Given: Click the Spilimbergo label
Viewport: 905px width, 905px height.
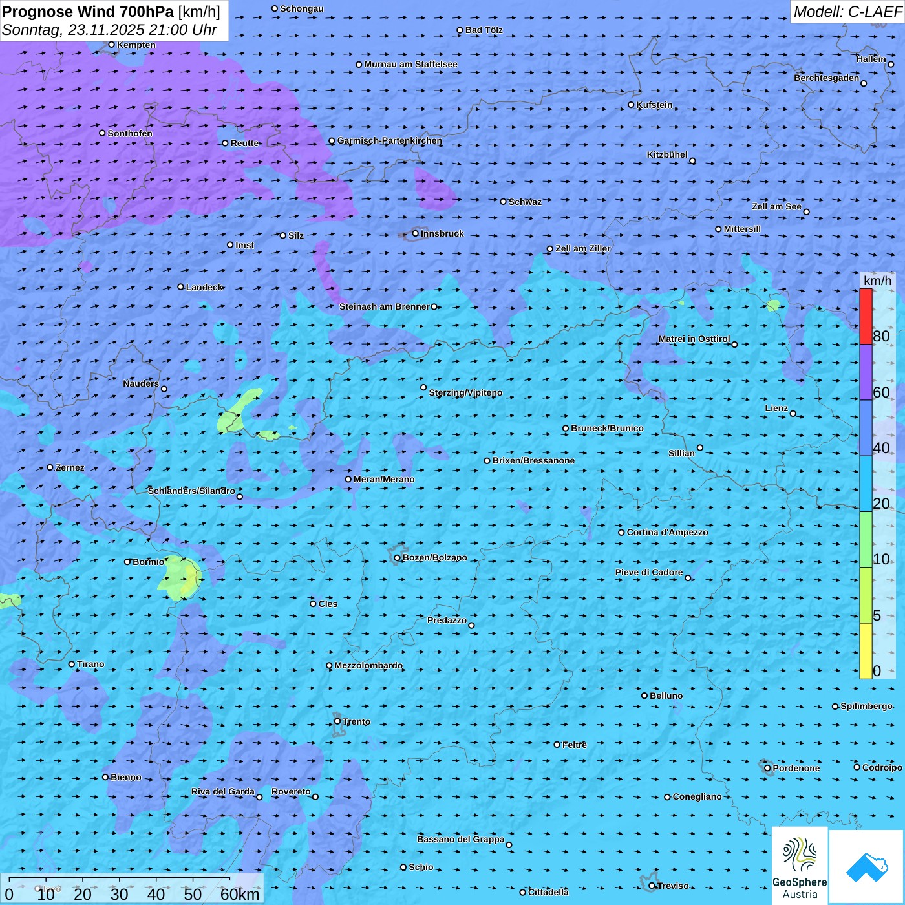Looking at the screenshot, I should [866, 706].
